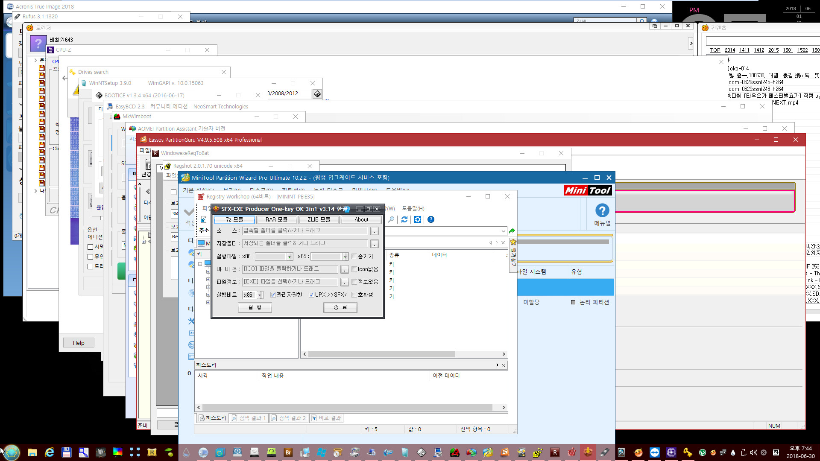Click the 저장폴더 path input field

tap(305, 243)
